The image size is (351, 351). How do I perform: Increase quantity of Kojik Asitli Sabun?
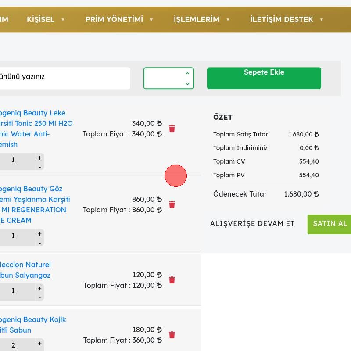(39, 344)
